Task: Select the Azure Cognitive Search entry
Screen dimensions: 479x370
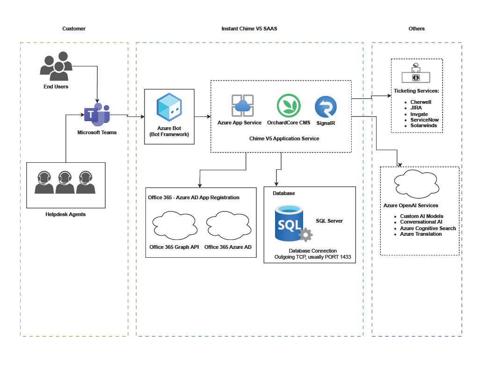Action: pyautogui.click(x=427, y=228)
